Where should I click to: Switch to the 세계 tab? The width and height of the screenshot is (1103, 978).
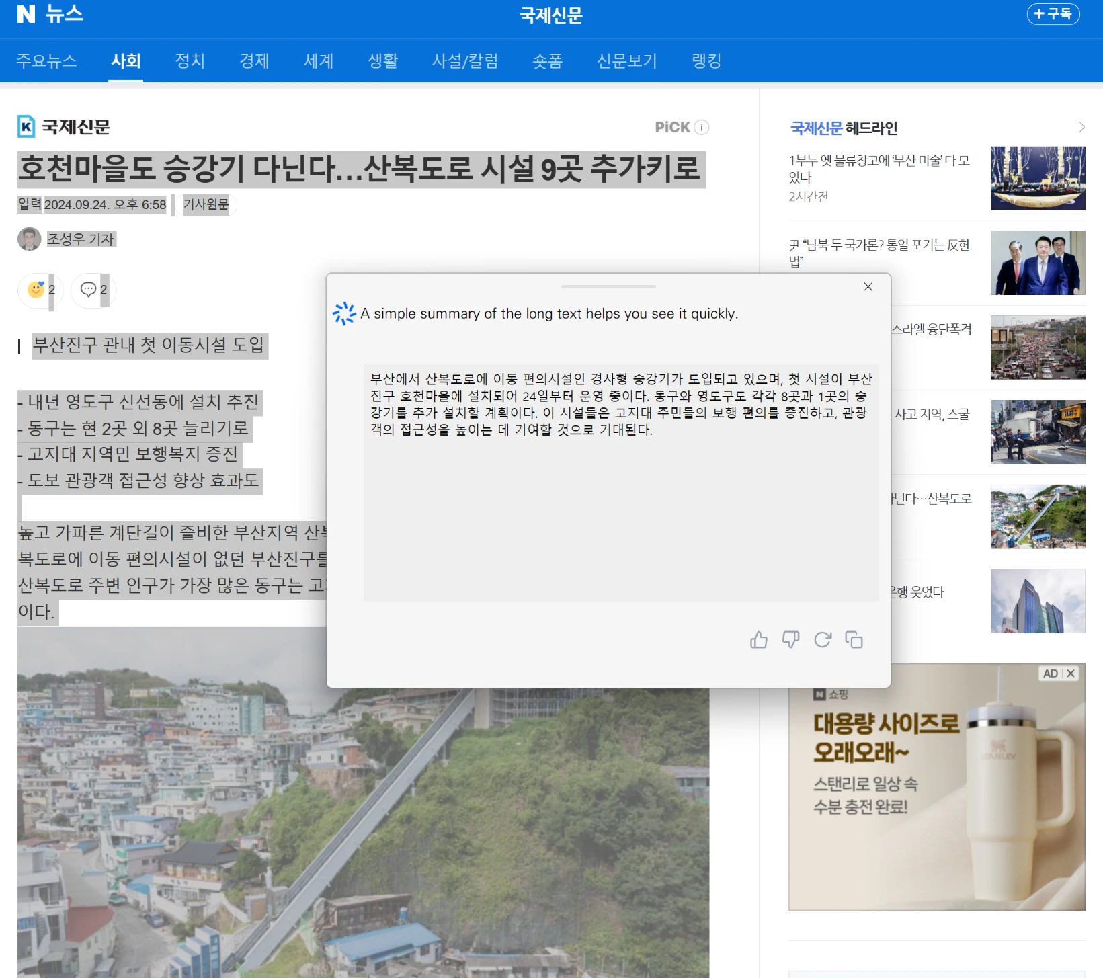coord(319,60)
